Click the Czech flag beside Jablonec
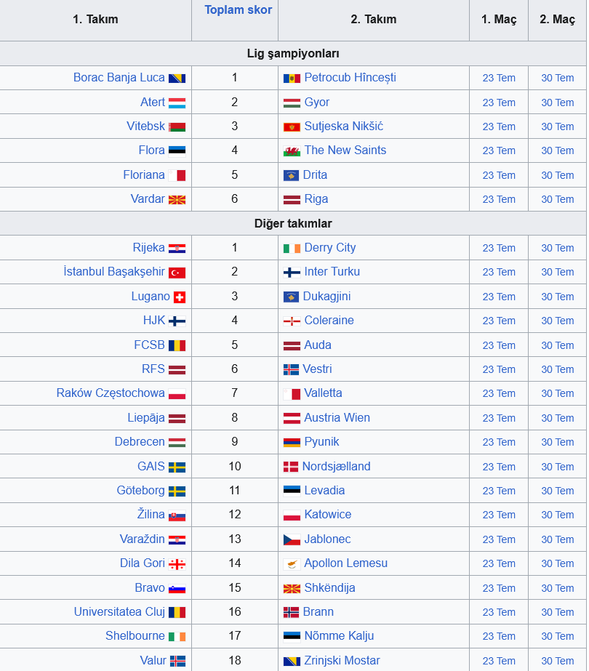 click(292, 540)
